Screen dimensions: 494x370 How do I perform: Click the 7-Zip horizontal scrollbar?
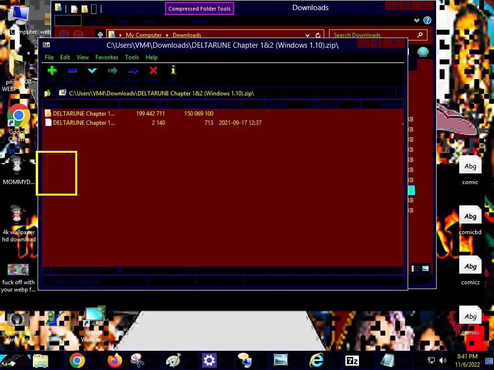coord(223,270)
